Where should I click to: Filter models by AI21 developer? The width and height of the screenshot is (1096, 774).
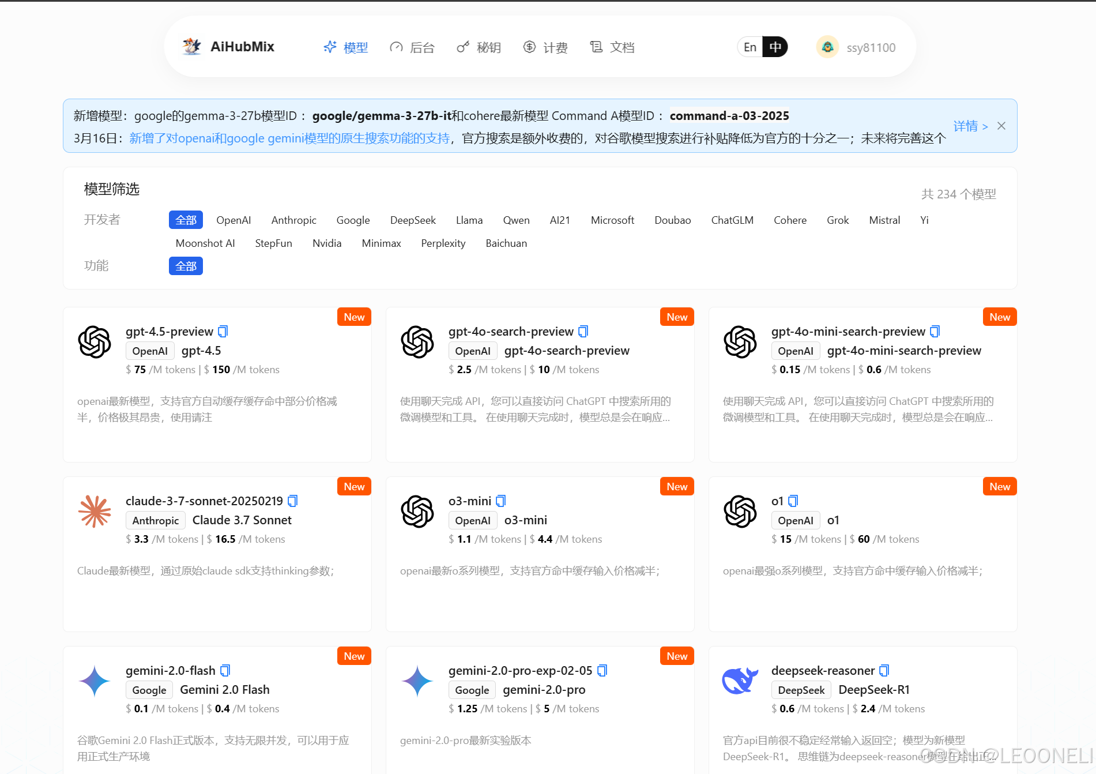[x=560, y=220]
